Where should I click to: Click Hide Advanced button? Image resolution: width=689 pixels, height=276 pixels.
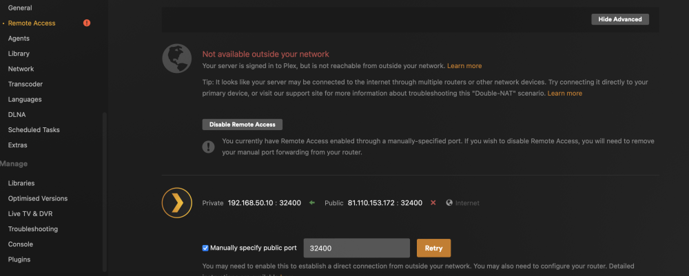point(620,19)
